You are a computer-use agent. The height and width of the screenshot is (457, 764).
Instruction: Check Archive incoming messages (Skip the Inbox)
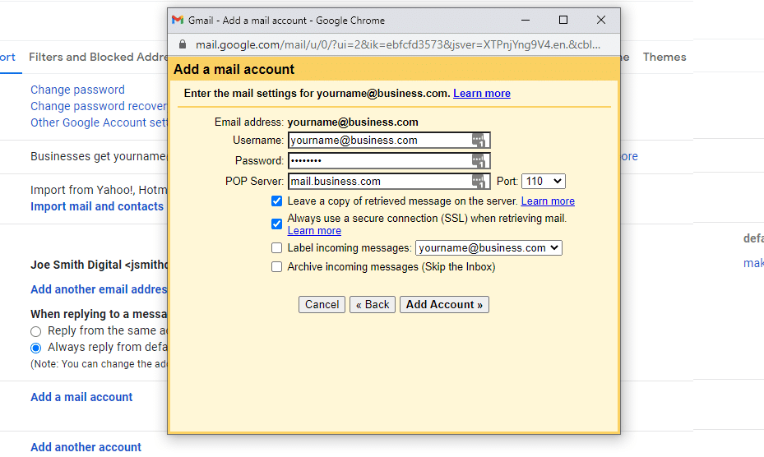[x=277, y=267]
